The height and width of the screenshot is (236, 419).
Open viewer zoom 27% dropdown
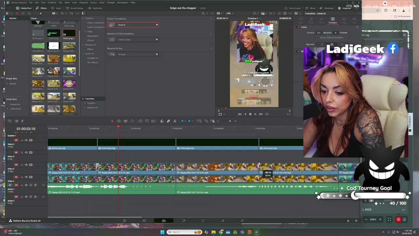[229, 13]
